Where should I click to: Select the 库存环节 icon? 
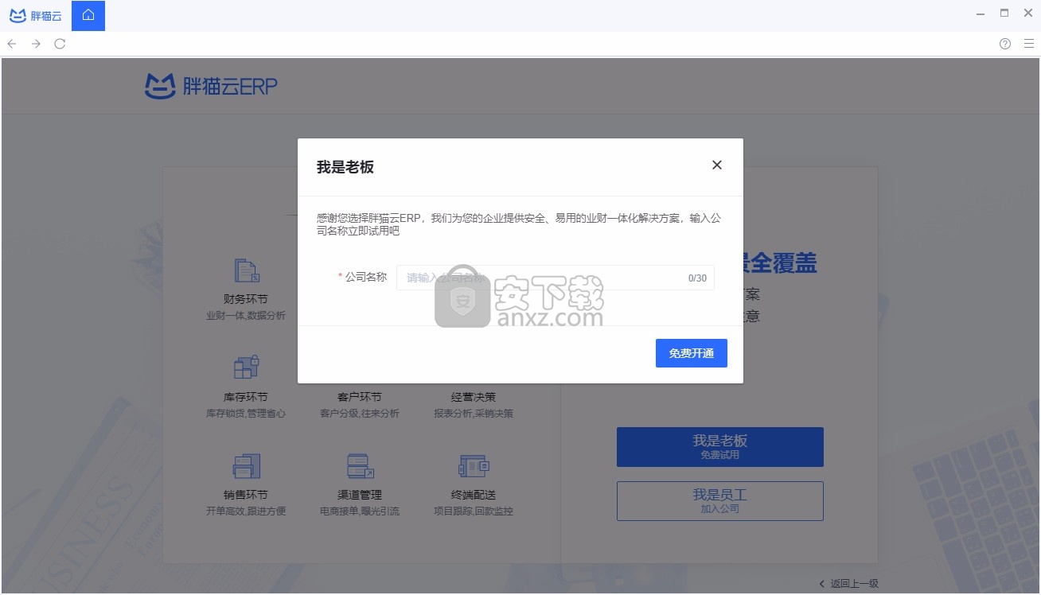[x=246, y=367]
